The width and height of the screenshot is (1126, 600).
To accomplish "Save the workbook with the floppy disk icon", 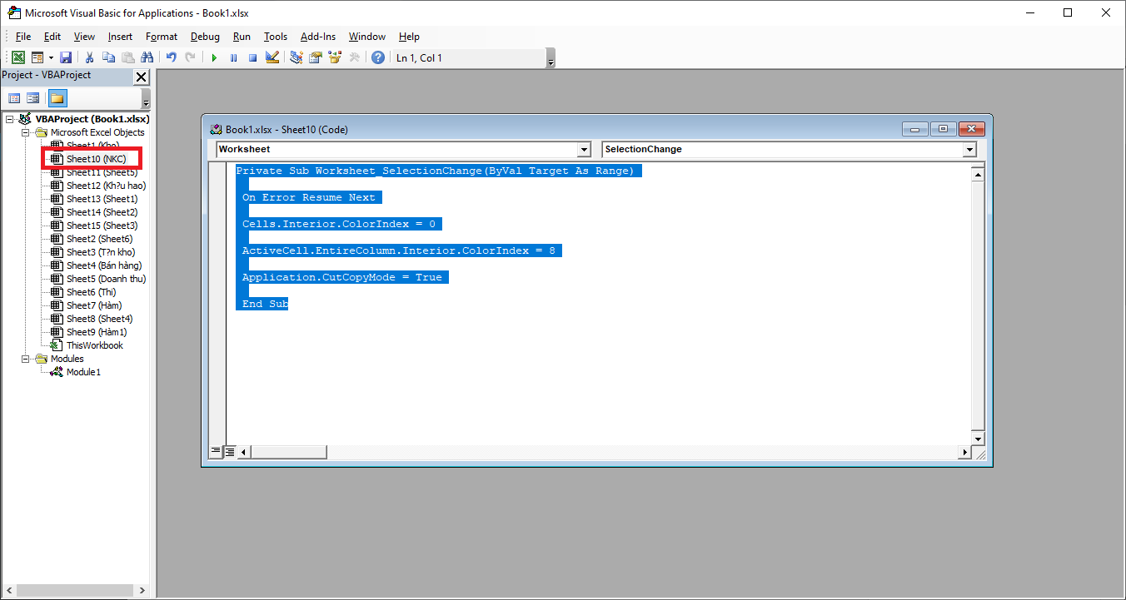I will (66, 57).
